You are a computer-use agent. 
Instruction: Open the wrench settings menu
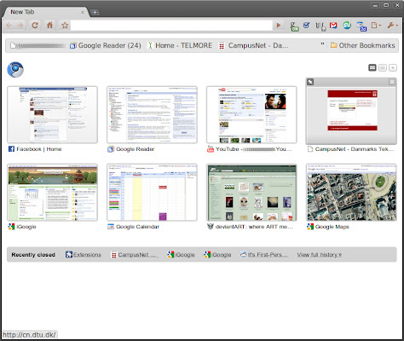point(392,26)
